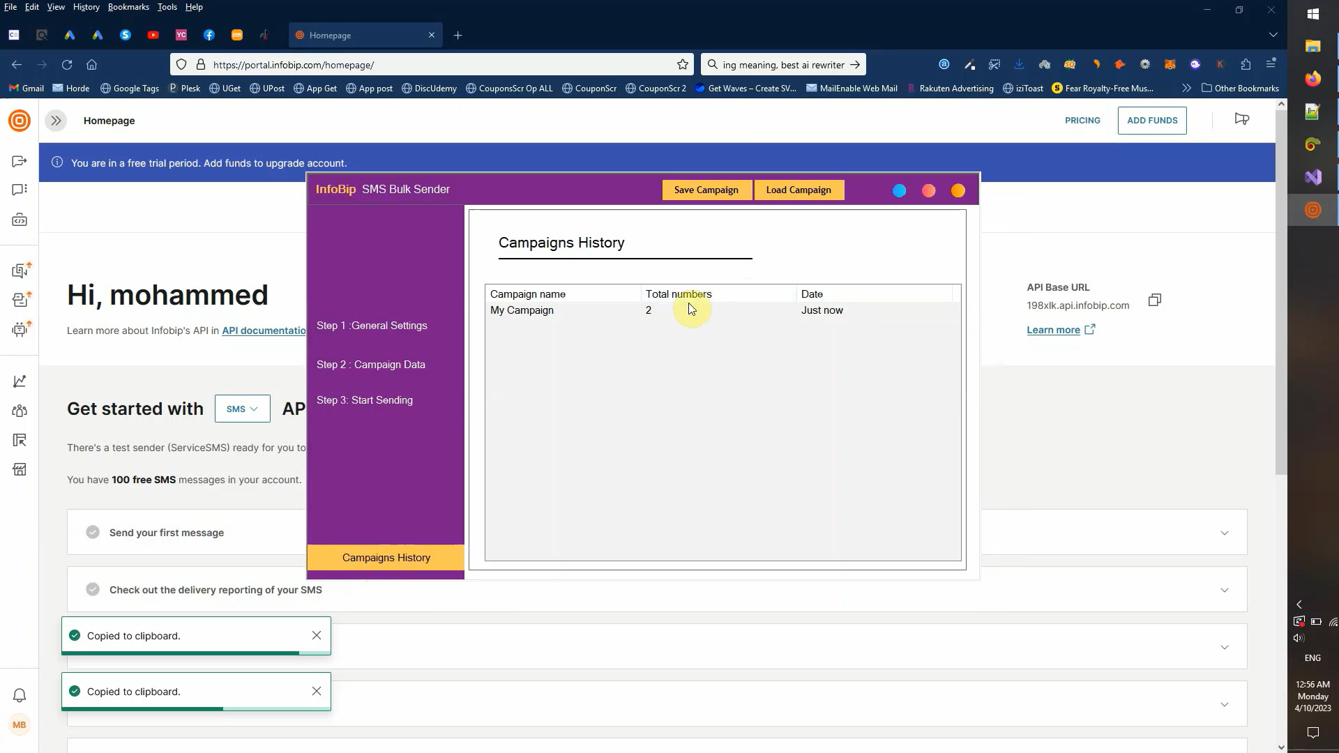Expand the delivery reporting section chevron
Viewport: 1339px width, 753px height.
pos(1225,590)
